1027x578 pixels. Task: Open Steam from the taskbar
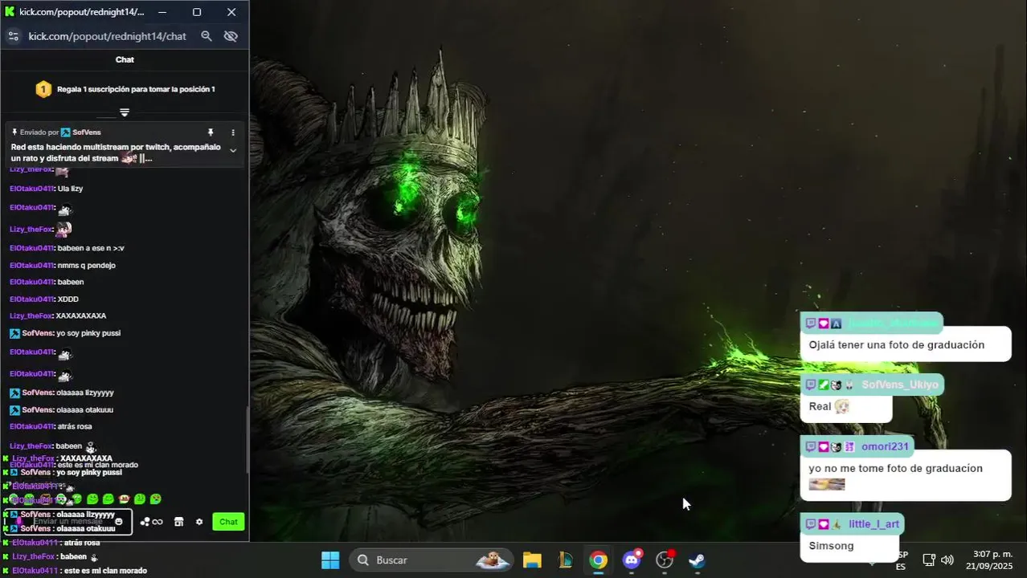[x=698, y=560]
